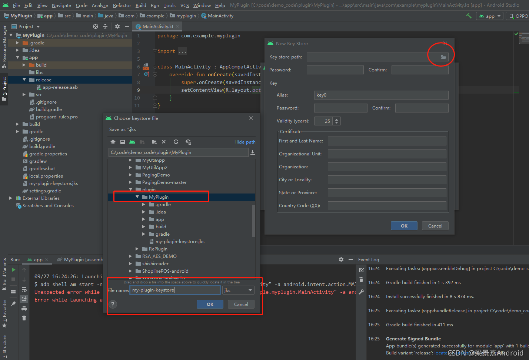Screen dimensions: 529x360
Task: Click chooser file tree vertical scrollbar
Action: pyautogui.click(x=253, y=221)
